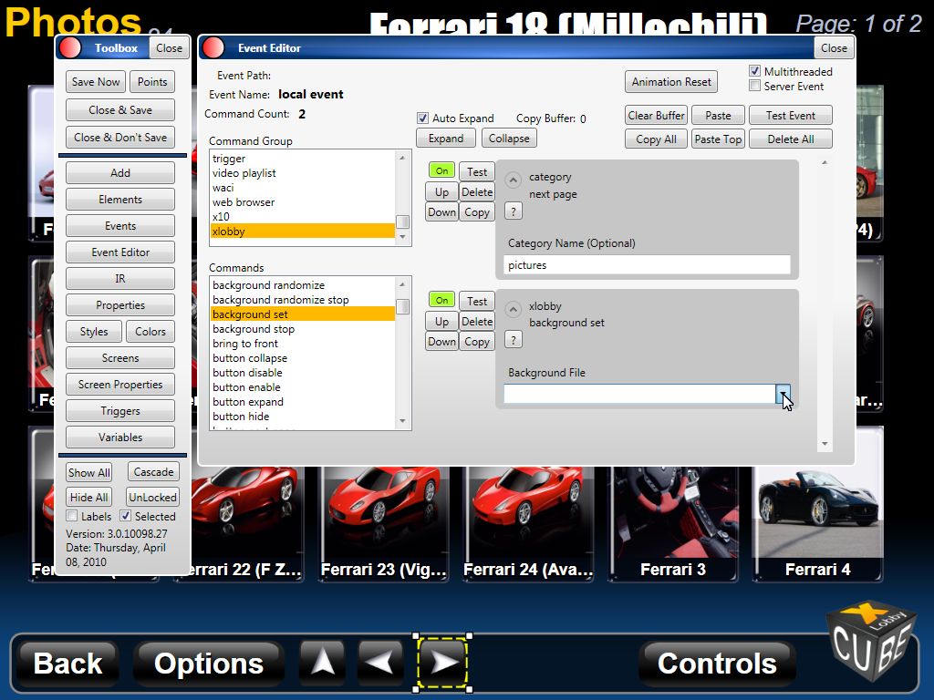The width and height of the screenshot is (934, 700).
Task: Copy the background set command
Action: coord(476,342)
